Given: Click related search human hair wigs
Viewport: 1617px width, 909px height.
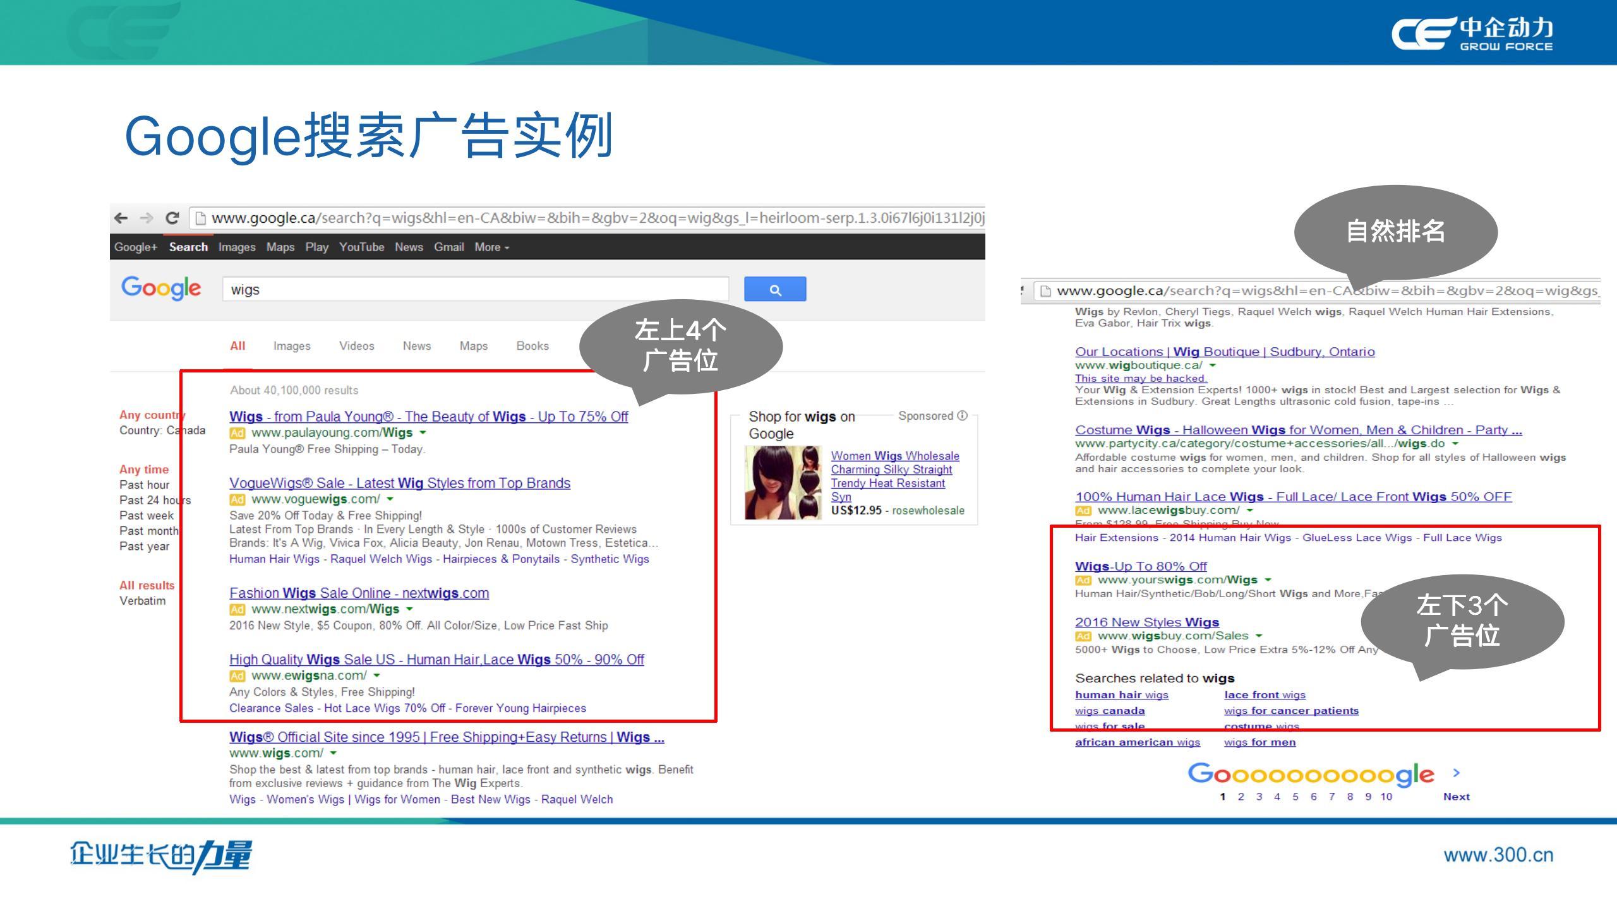Looking at the screenshot, I should (x=1122, y=695).
